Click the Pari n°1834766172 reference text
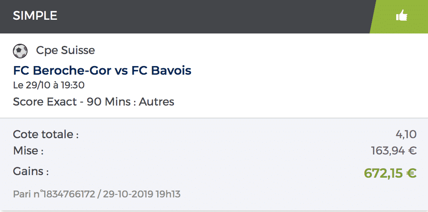428x212 pixels. point(54,194)
